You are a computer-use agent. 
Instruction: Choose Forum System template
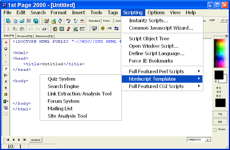point(81,101)
